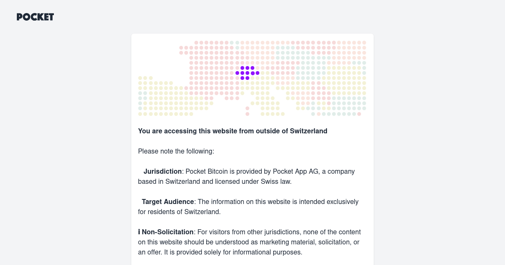Click the Target Audience section icon
Viewport: 505px width, 265px height.
(x=140, y=201)
